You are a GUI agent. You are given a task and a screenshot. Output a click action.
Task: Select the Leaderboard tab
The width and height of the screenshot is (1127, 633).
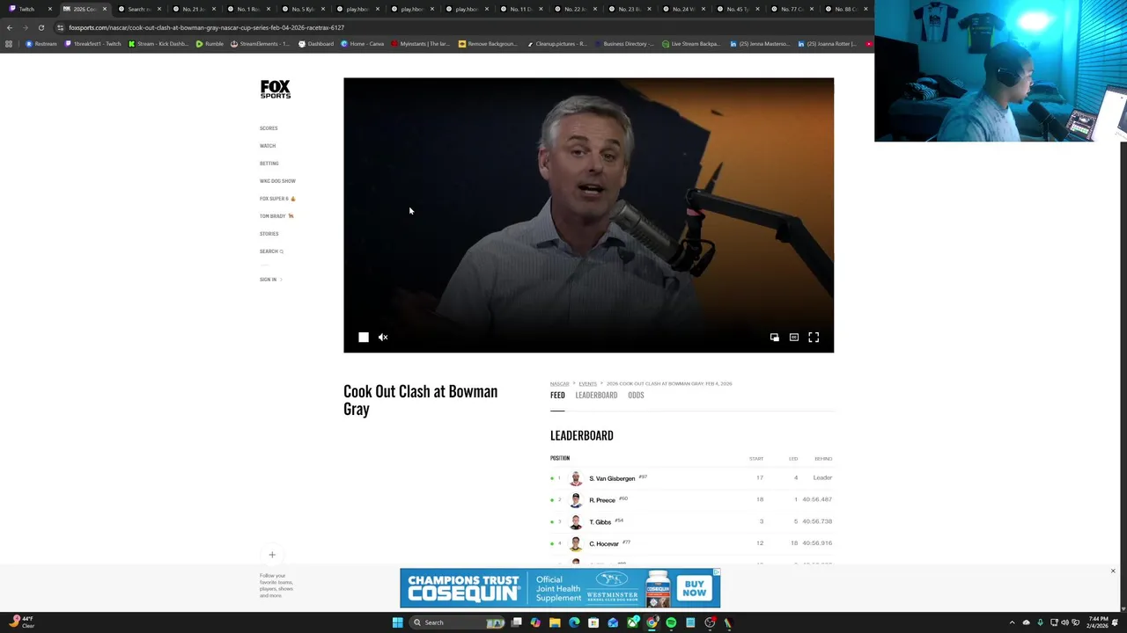click(596, 396)
